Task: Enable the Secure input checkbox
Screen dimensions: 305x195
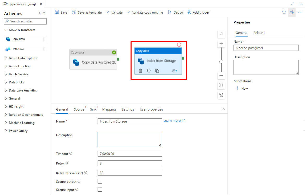Action: tap(100, 189)
